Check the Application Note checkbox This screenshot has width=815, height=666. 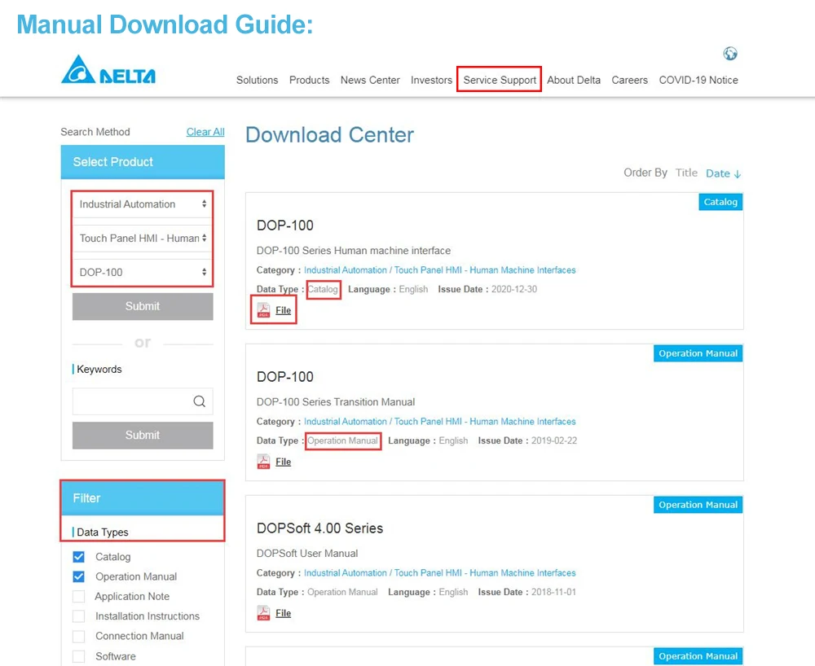pos(78,597)
